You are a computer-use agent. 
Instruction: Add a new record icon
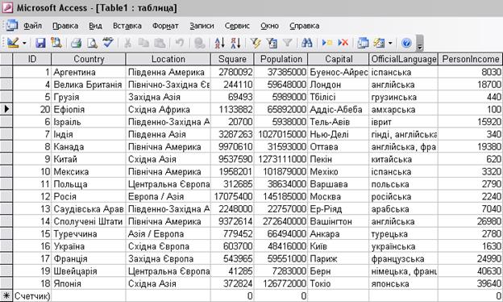click(x=327, y=43)
